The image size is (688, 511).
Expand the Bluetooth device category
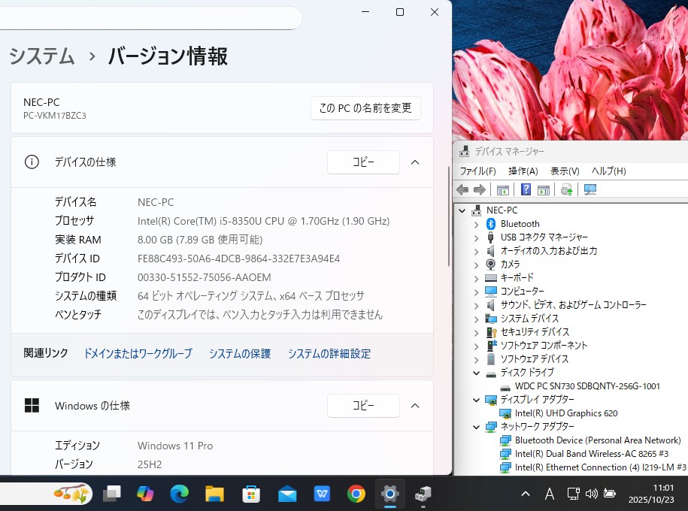(476, 224)
